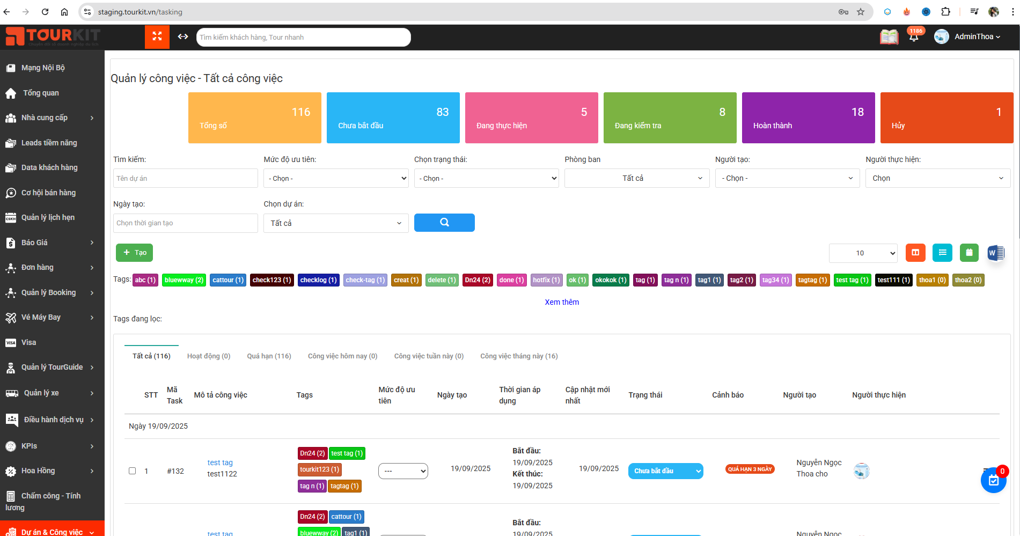Click the Tên dự án search field
1020x536 pixels.
(186, 178)
